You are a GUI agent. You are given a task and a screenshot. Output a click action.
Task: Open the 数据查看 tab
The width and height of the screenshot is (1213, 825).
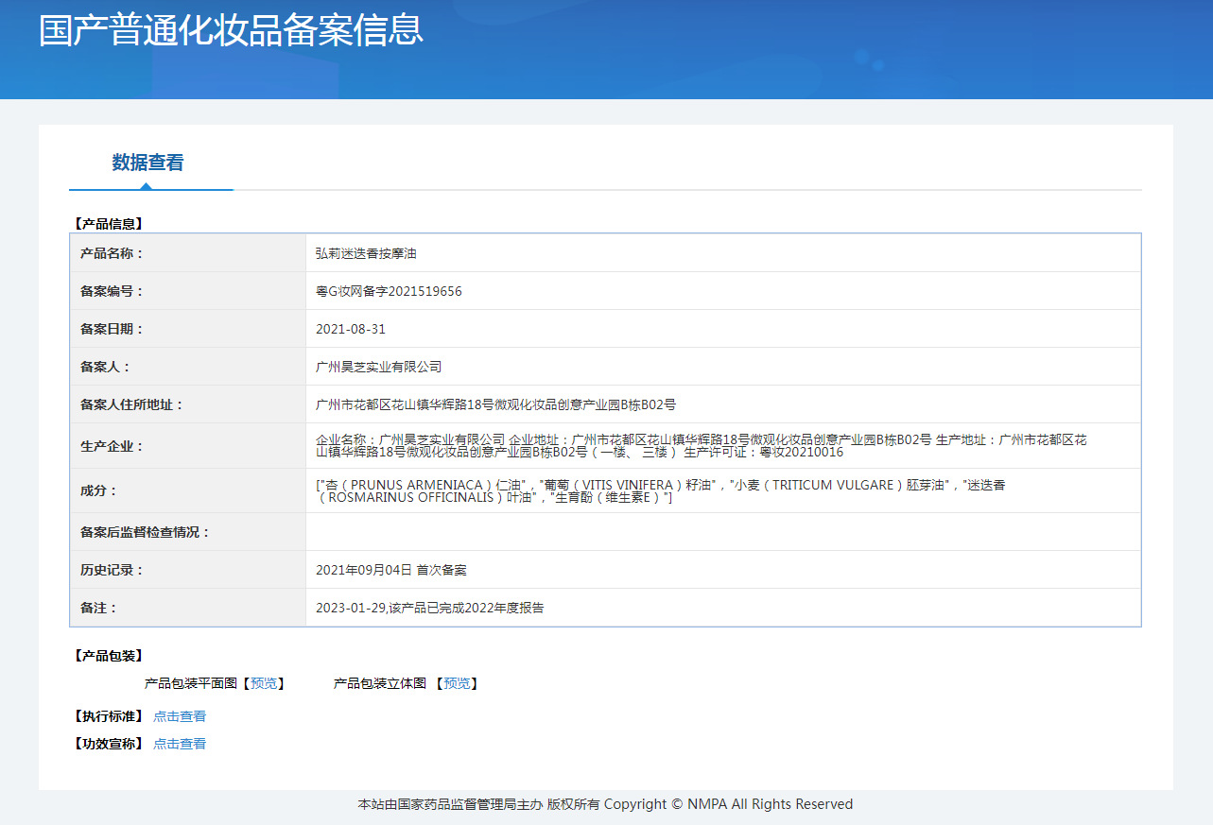click(x=147, y=163)
